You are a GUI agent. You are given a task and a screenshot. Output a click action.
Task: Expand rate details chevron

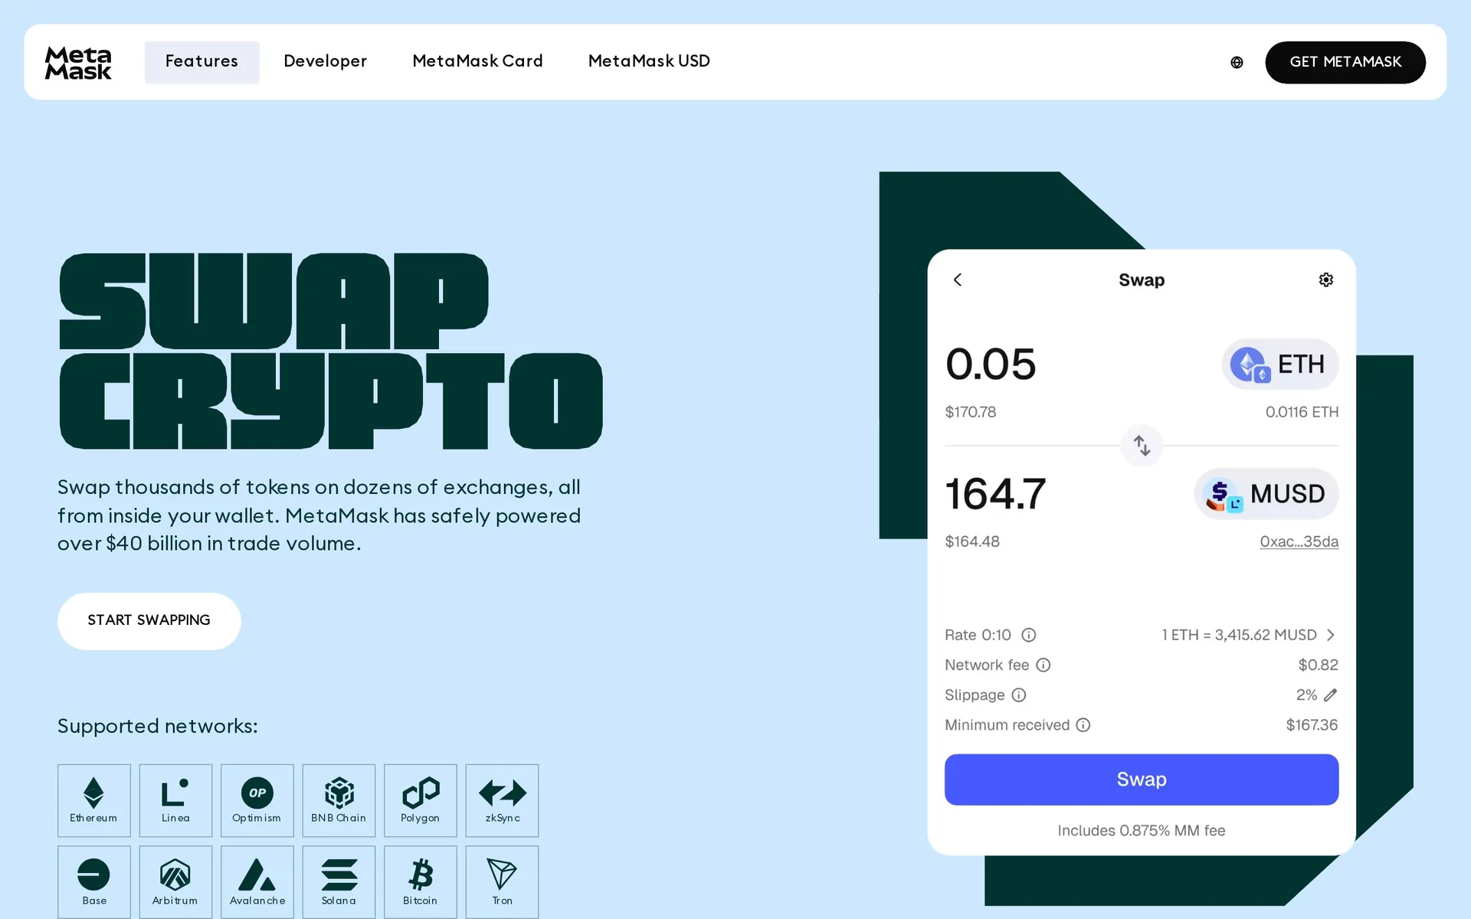pyautogui.click(x=1331, y=635)
